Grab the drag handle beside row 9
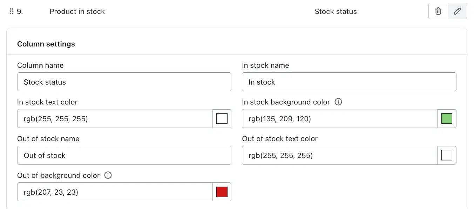The image size is (474, 209). (12, 12)
